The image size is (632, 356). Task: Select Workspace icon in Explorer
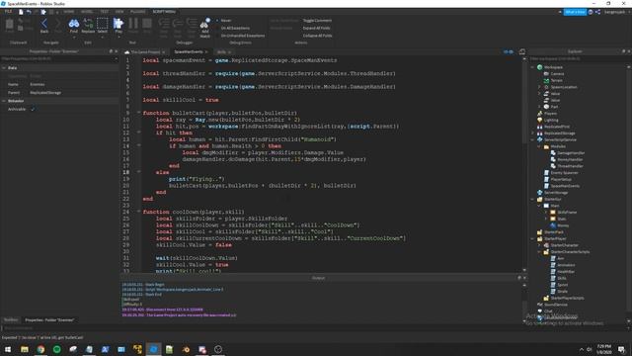pos(540,67)
